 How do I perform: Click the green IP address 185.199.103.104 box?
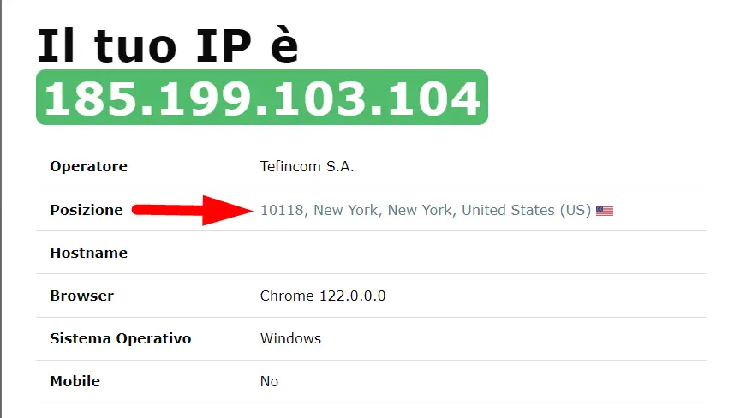pyautogui.click(x=262, y=97)
